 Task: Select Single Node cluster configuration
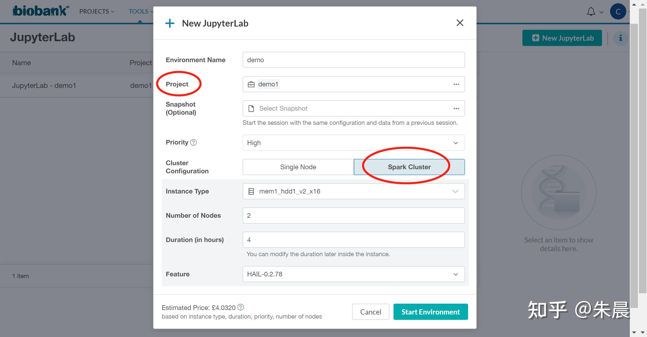click(x=298, y=167)
